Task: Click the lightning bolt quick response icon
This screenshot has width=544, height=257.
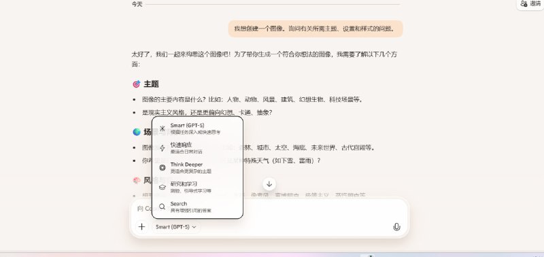Action: 162,148
